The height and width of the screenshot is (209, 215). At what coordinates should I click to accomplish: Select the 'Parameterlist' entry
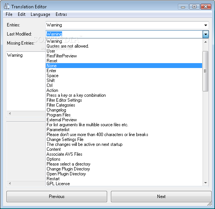pos(124,130)
